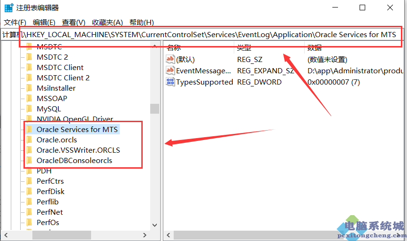Image resolution: width=407 pixels, height=241 pixels.
Task: Minimize the Registry Editor window
Action: (x=335, y=8)
